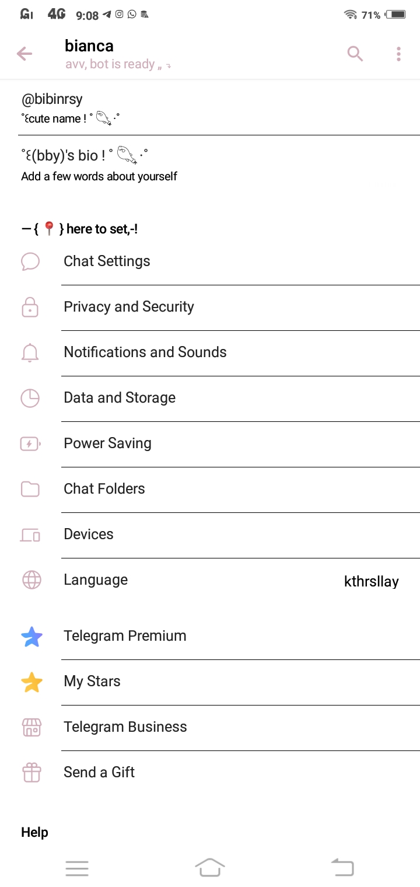Tap the Chat Settings speech bubble icon
Screen dimensions: 420x887
click(30, 261)
